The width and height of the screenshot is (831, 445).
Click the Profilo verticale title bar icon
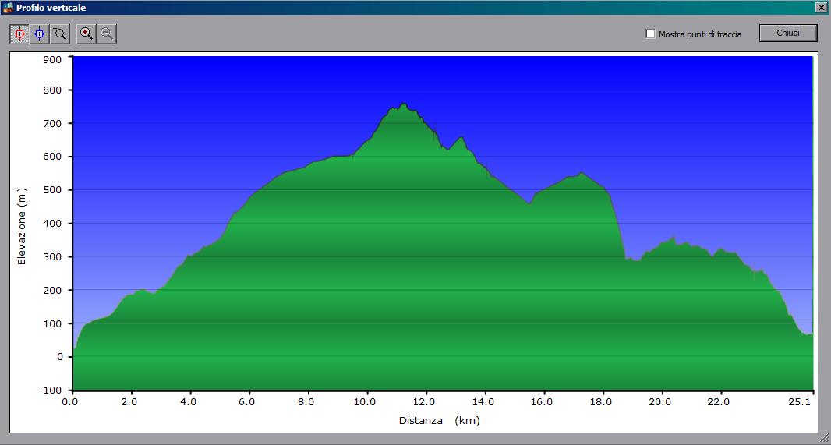coord(8,8)
